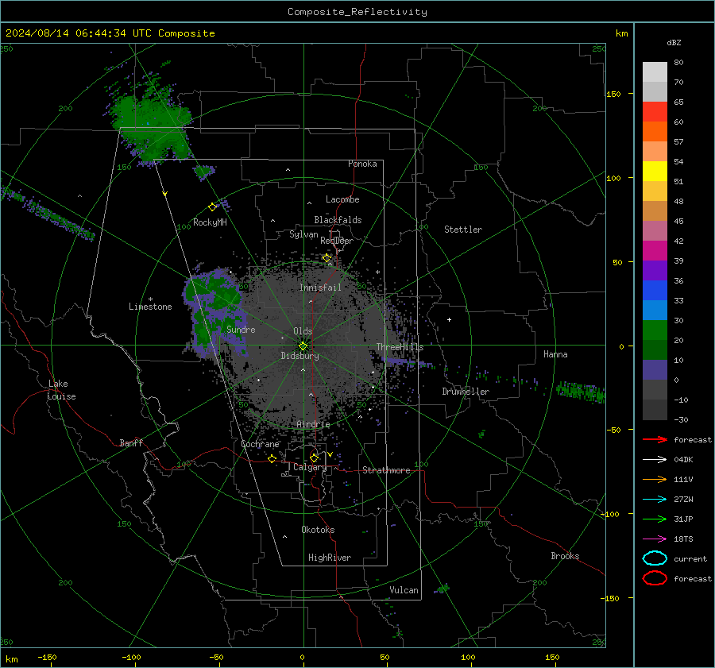
Task: Pick the red 60 dBZ color swatch
Action: tap(655, 112)
